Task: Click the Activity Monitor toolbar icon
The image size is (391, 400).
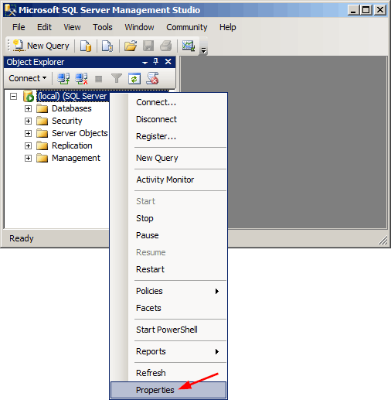Action: tap(189, 46)
